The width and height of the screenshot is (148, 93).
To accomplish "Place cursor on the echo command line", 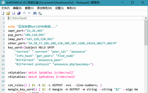I will (76, 27).
